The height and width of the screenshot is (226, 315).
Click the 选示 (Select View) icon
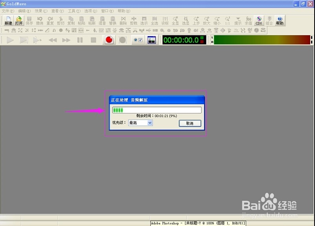tap(144, 21)
